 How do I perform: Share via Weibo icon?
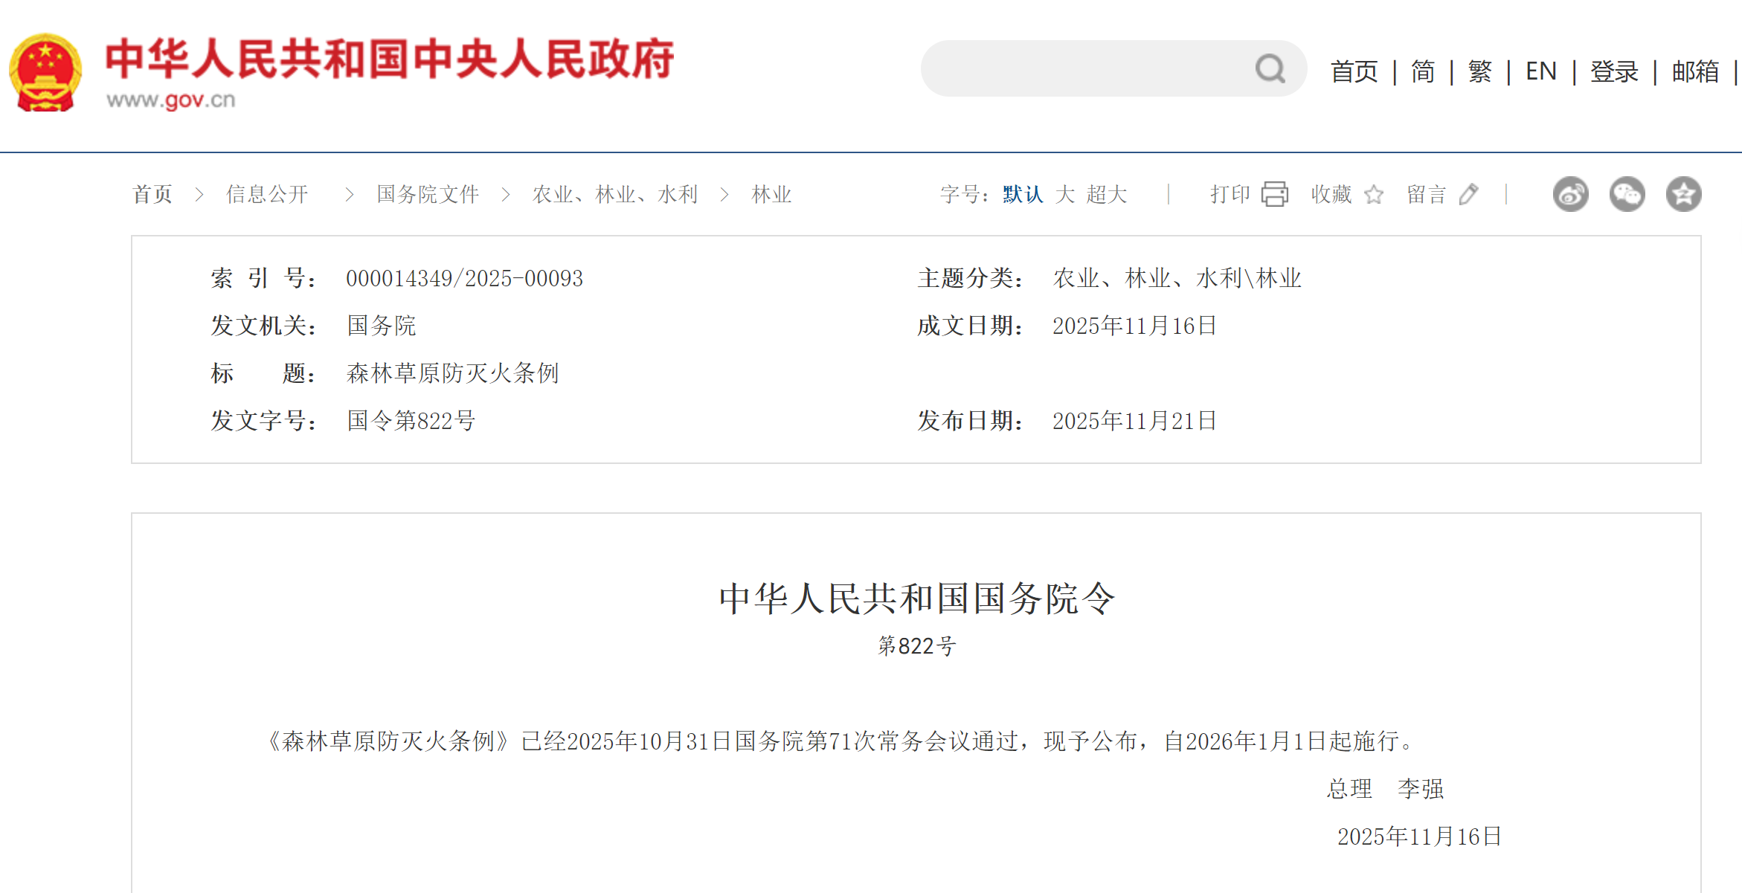pyautogui.click(x=1570, y=195)
